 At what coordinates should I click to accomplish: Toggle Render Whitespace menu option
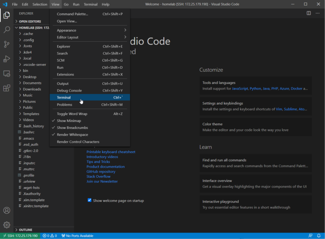coord(72,135)
